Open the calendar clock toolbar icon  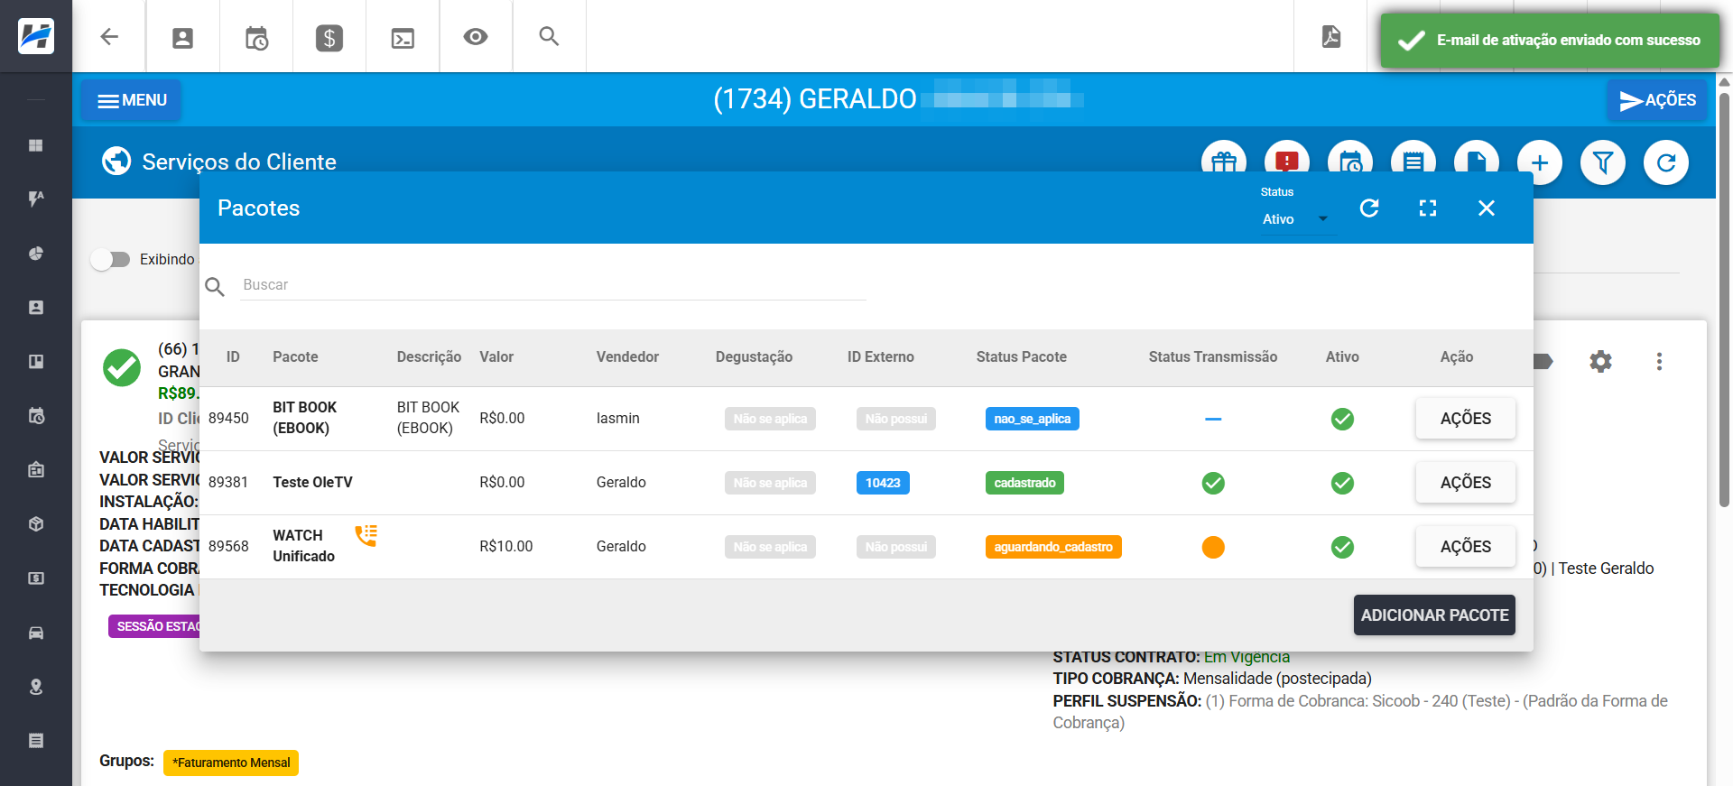pyautogui.click(x=256, y=38)
